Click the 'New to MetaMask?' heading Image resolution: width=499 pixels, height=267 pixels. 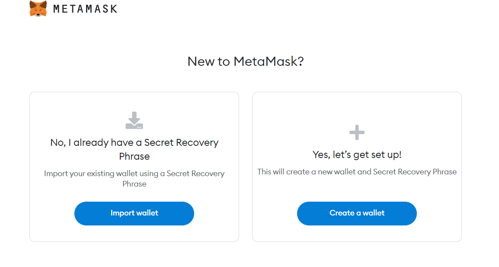(246, 61)
